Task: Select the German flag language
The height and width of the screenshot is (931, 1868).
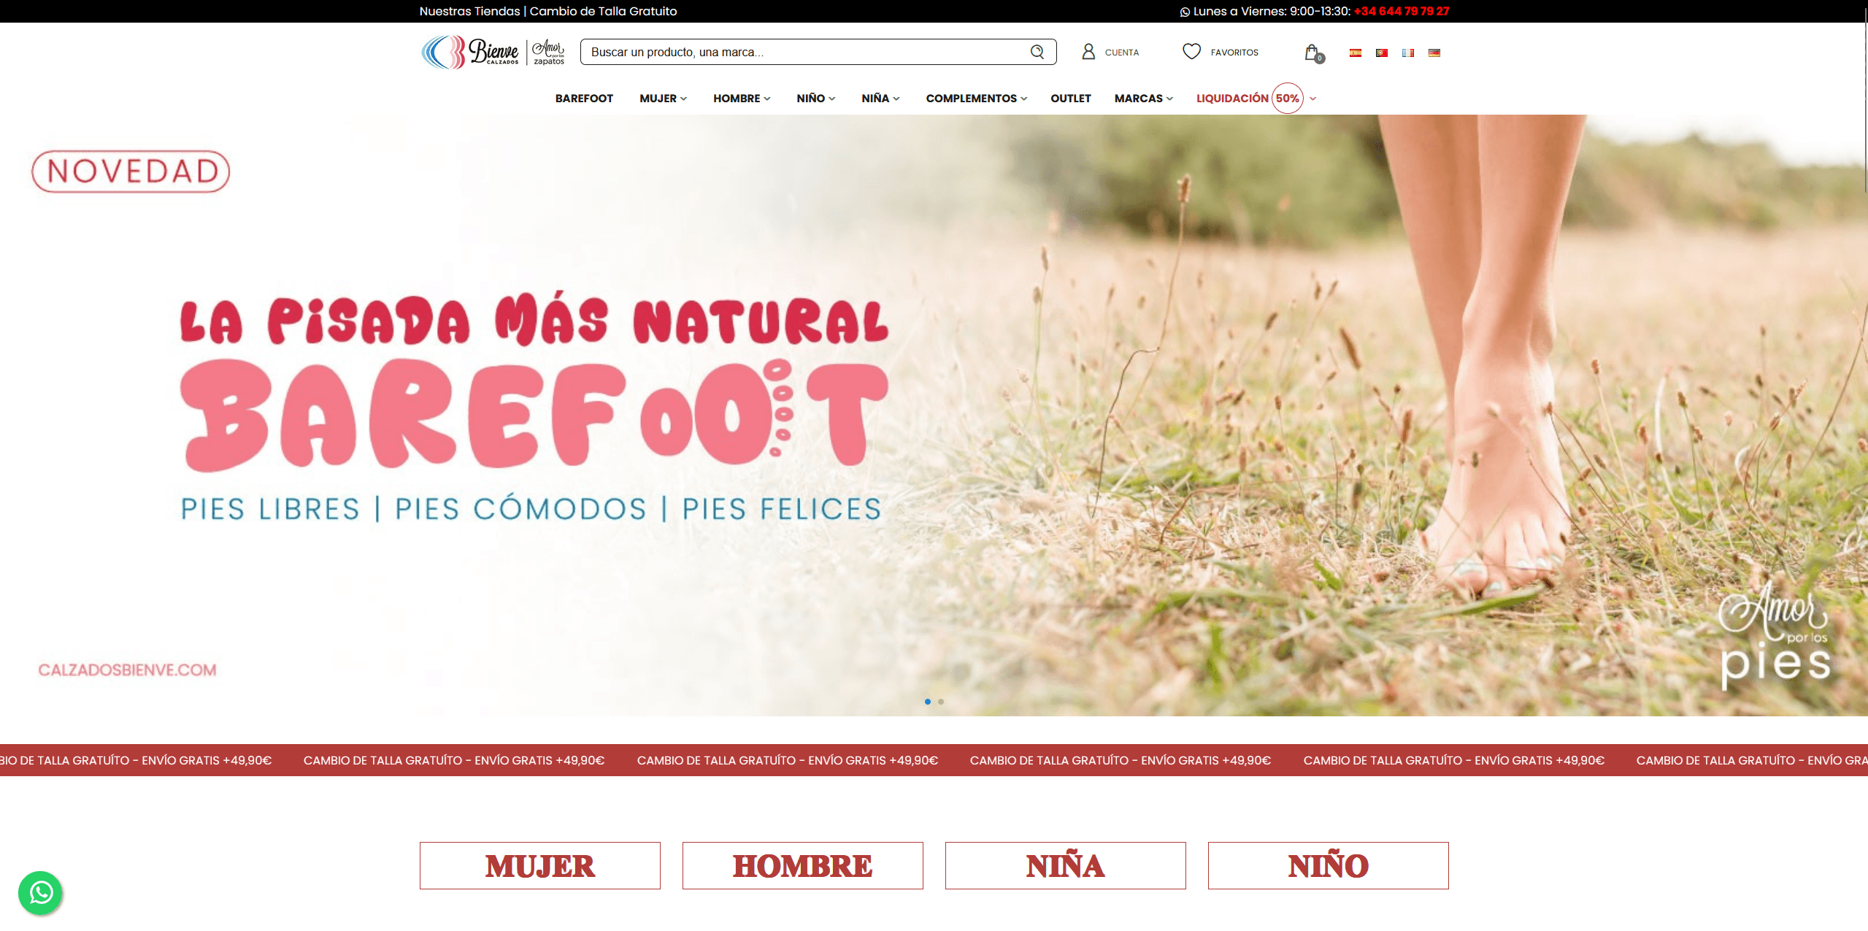Action: coord(1434,53)
